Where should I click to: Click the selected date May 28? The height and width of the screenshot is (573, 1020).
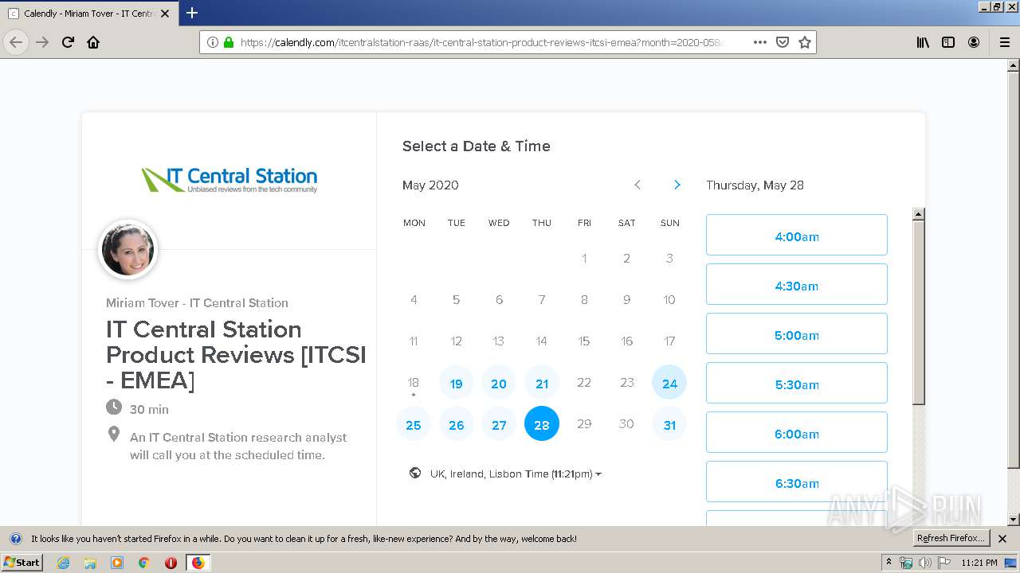(x=542, y=424)
